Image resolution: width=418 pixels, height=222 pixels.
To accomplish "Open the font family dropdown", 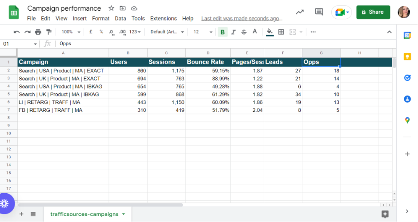I will pos(167,32).
